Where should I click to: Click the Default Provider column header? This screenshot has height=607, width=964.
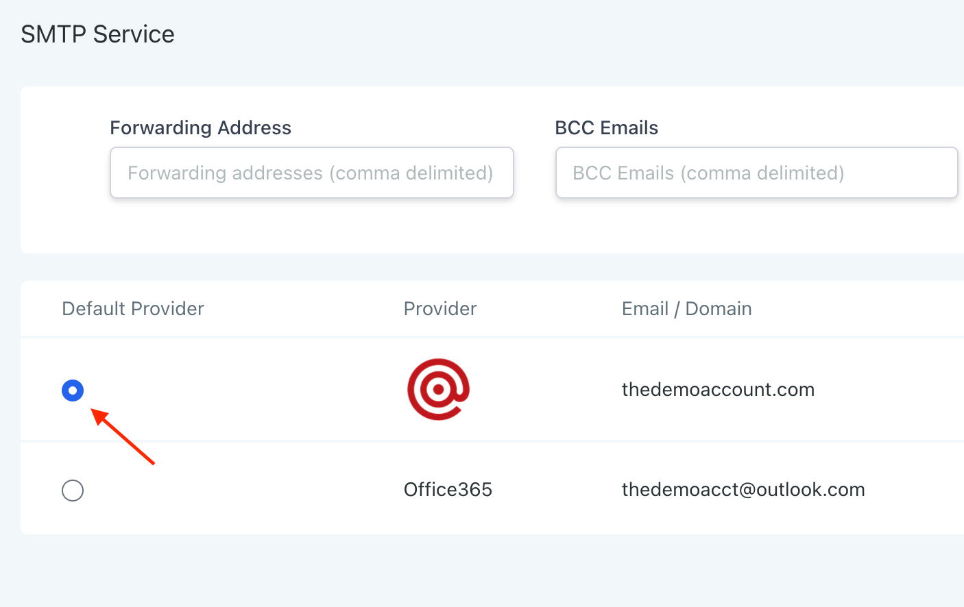[x=133, y=309]
